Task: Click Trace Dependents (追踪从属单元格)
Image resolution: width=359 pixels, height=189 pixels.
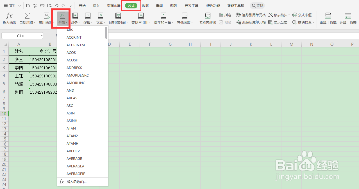Action: click(x=251, y=22)
